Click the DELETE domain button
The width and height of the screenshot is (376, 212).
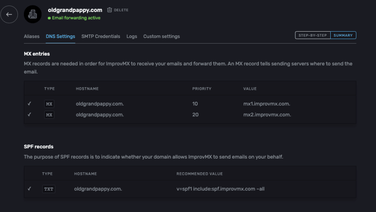[x=118, y=10]
